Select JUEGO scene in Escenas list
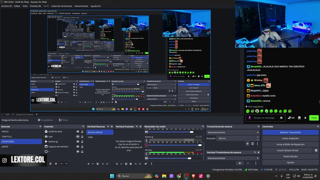 pos(21,146)
